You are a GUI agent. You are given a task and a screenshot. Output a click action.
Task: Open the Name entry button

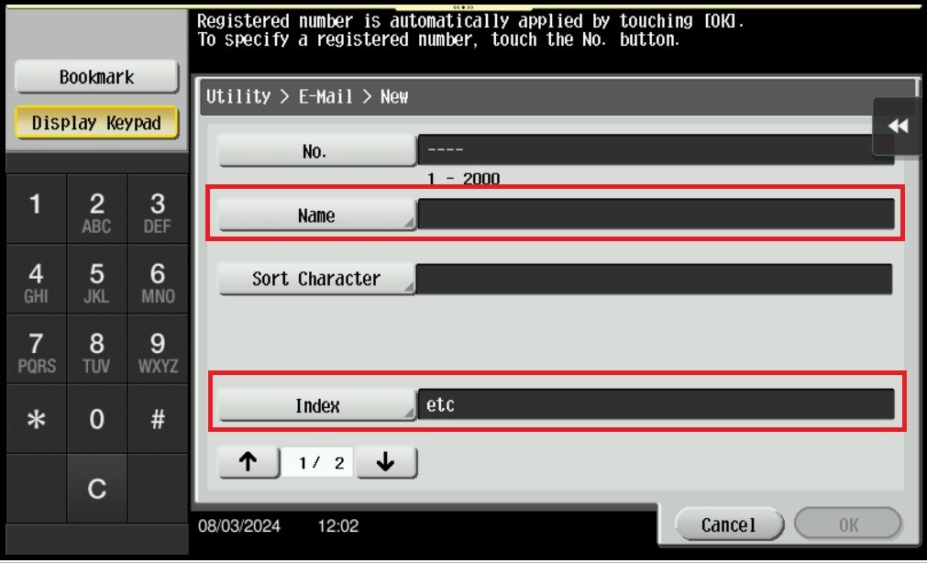click(316, 216)
